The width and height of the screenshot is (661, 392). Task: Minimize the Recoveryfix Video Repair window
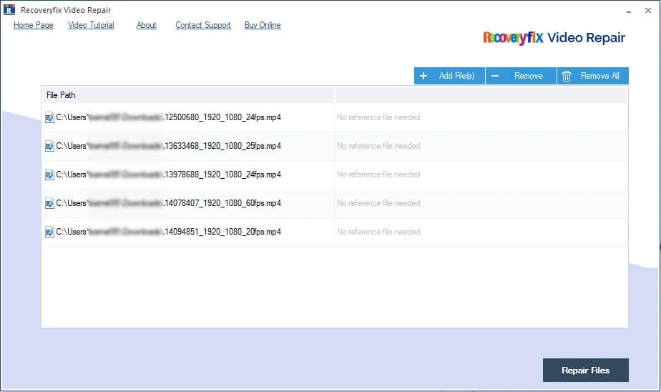point(629,11)
